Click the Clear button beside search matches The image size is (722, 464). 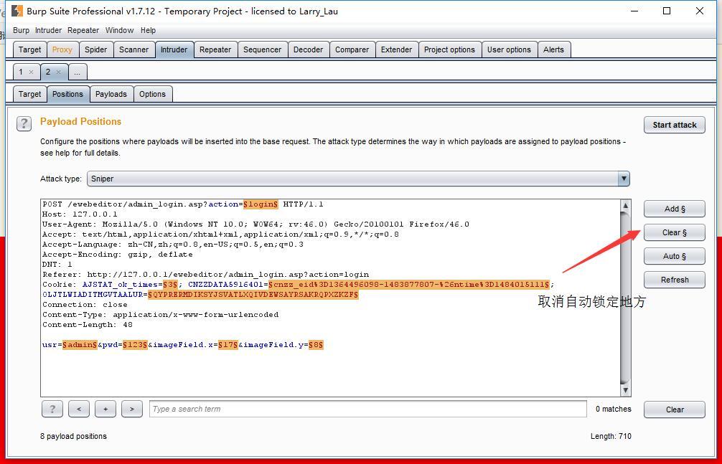[x=674, y=409]
